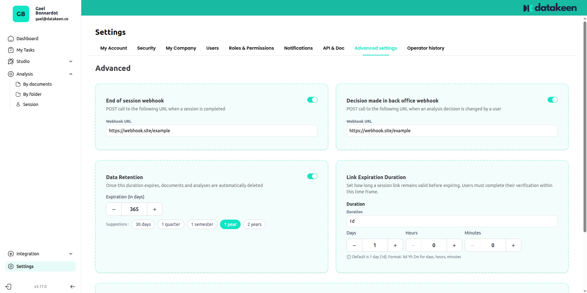Viewport: 587px width, 293px height.
Task: Open the Operator history tab
Action: pos(425,48)
